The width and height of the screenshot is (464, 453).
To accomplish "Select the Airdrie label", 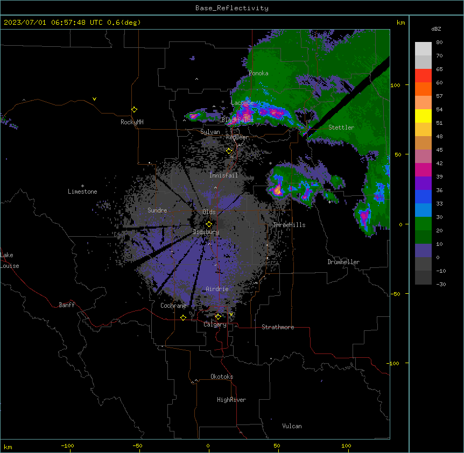I will pyautogui.click(x=217, y=289).
